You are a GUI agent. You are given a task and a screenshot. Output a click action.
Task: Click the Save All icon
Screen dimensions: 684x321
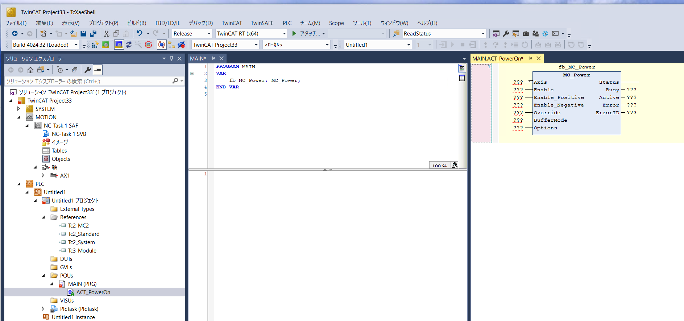point(93,34)
